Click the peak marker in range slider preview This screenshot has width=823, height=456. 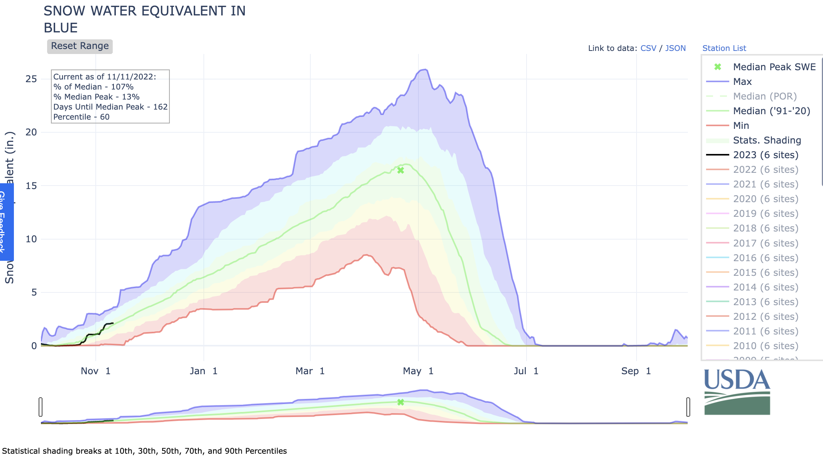coord(401,402)
